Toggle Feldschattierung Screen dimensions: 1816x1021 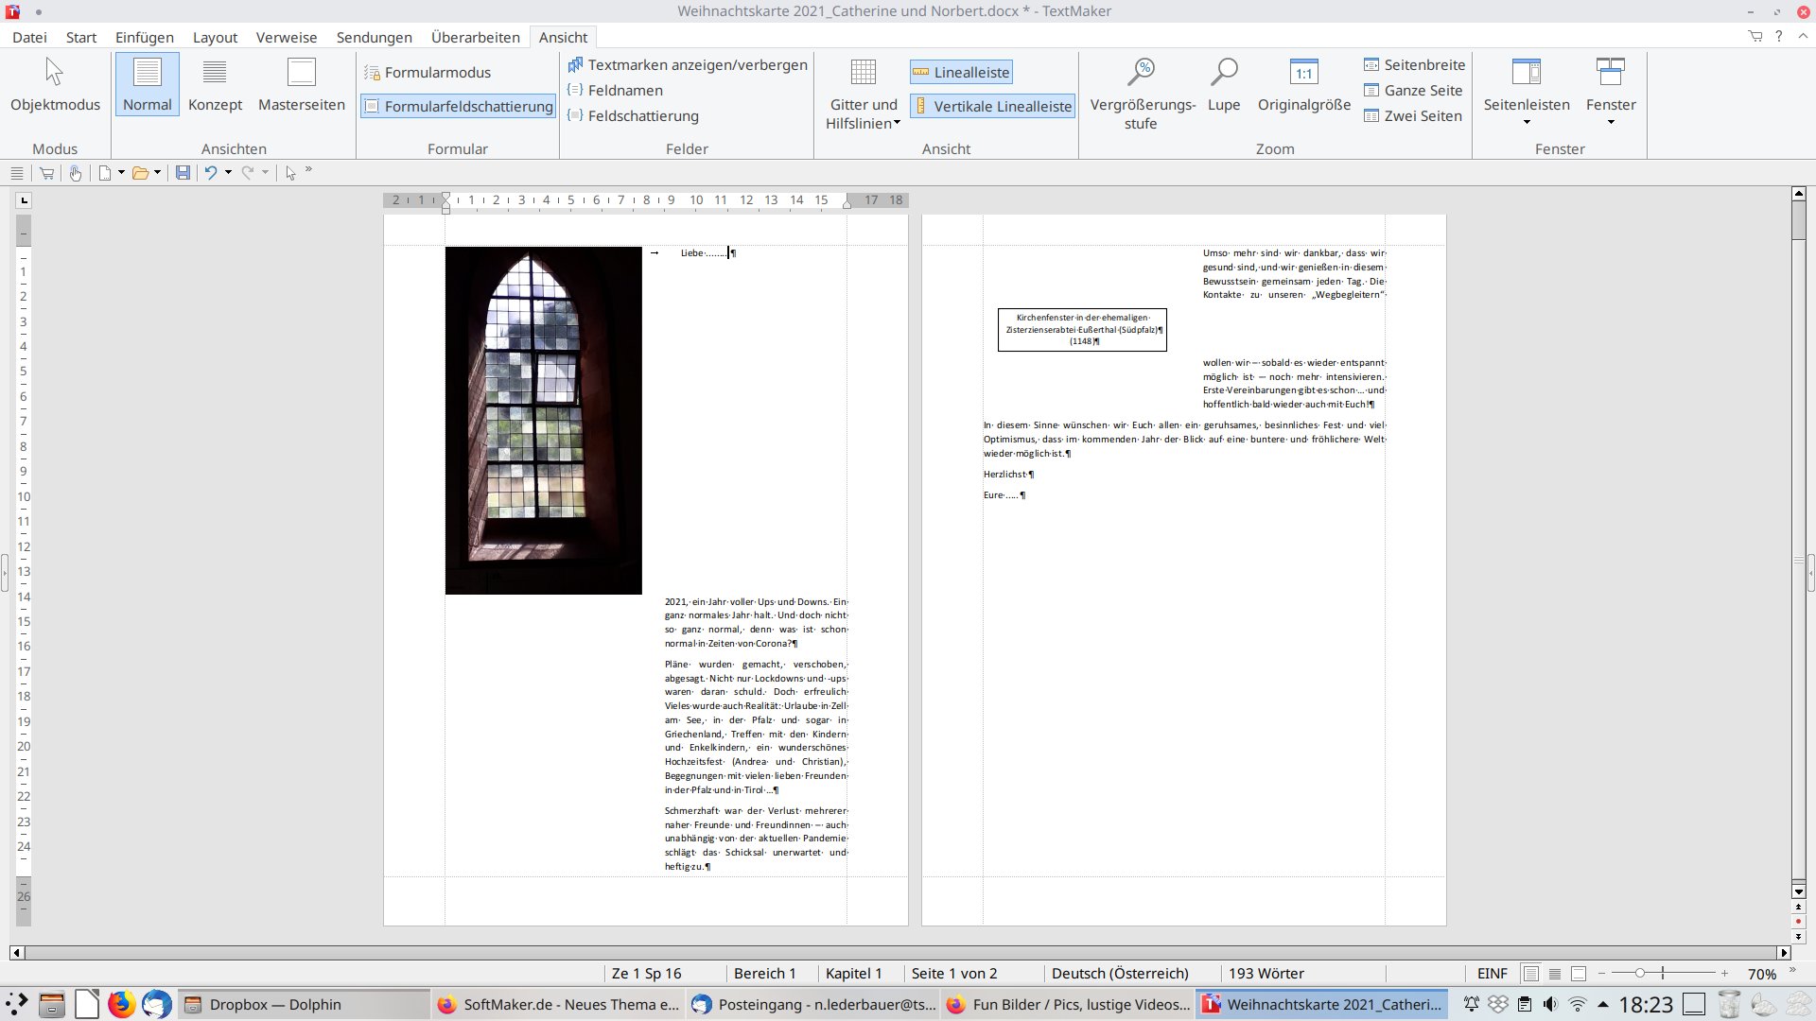tap(633, 115)
